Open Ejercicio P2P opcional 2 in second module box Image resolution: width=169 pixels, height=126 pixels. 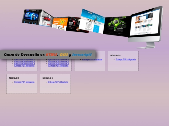pos(59,62)
